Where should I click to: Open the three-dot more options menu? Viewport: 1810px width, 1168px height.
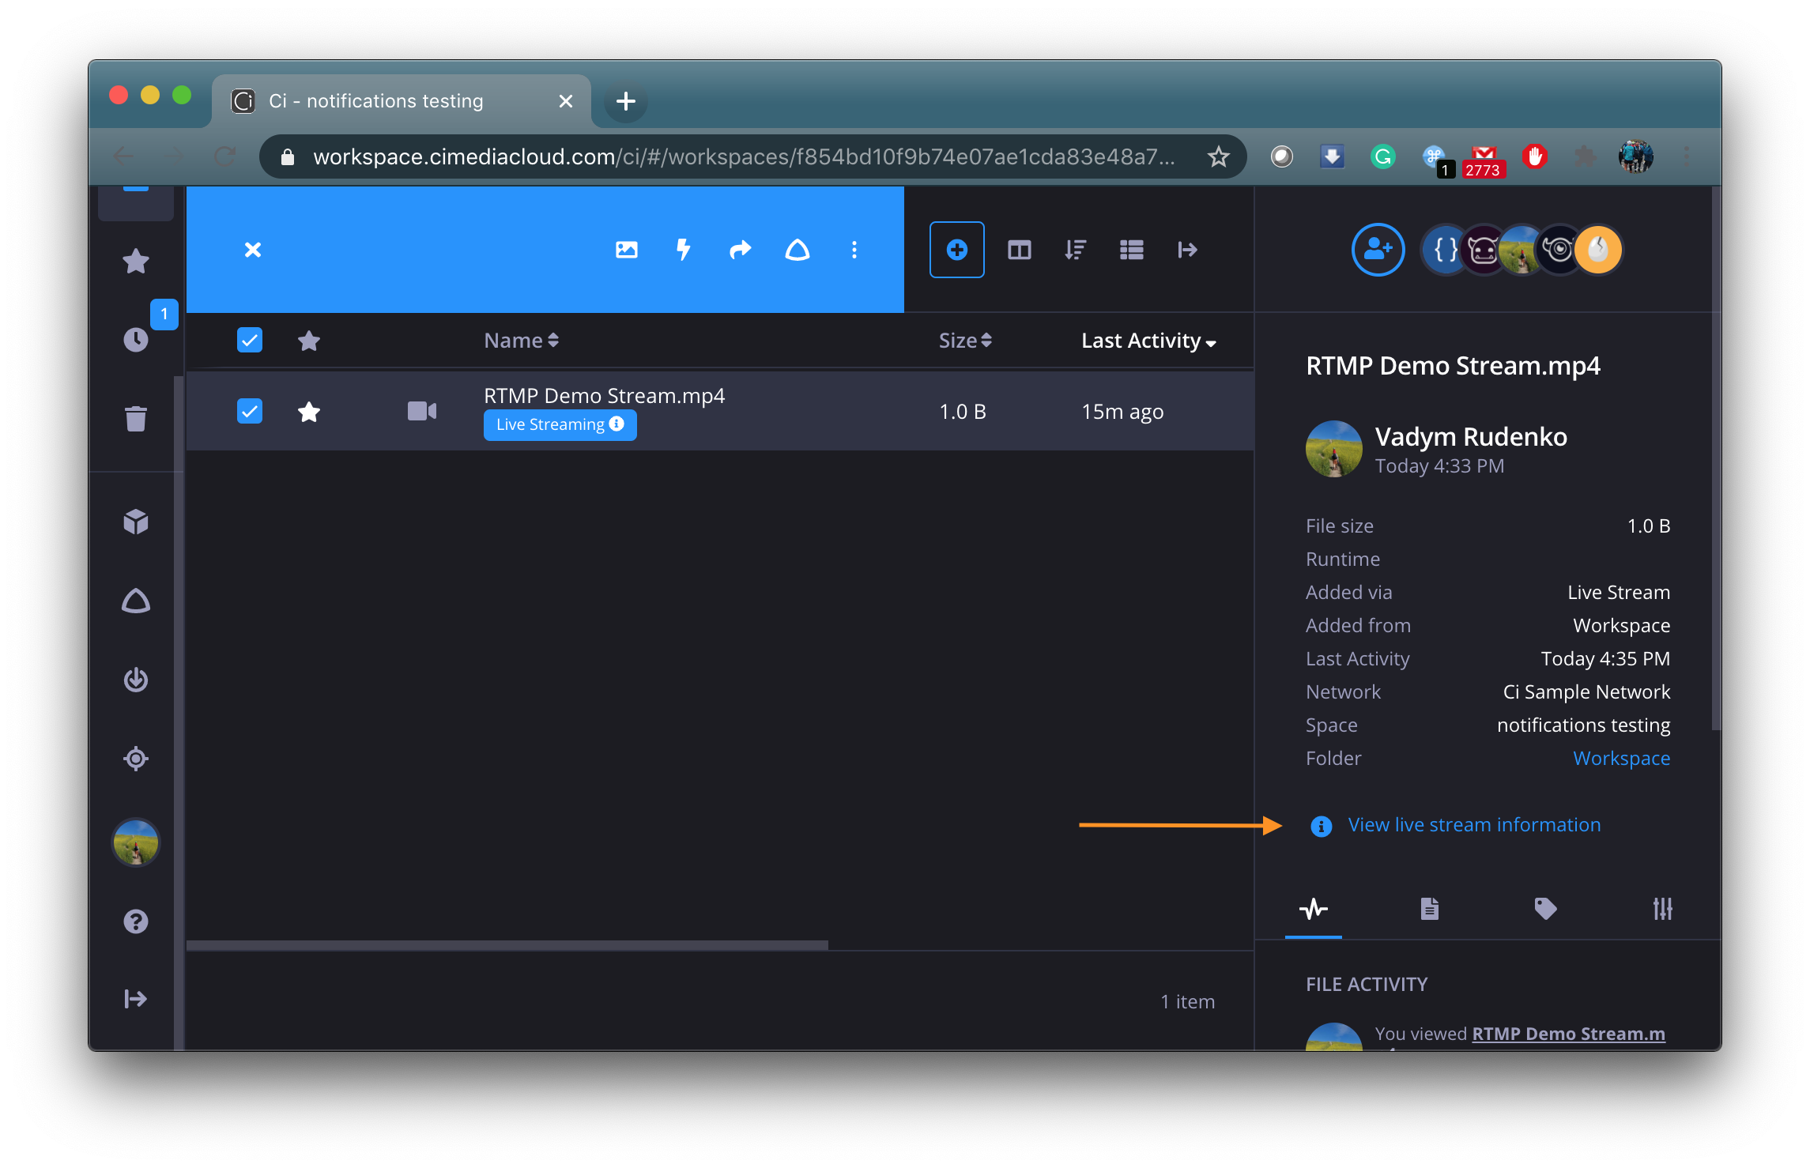pyautogui.click(x=854, y=250)
